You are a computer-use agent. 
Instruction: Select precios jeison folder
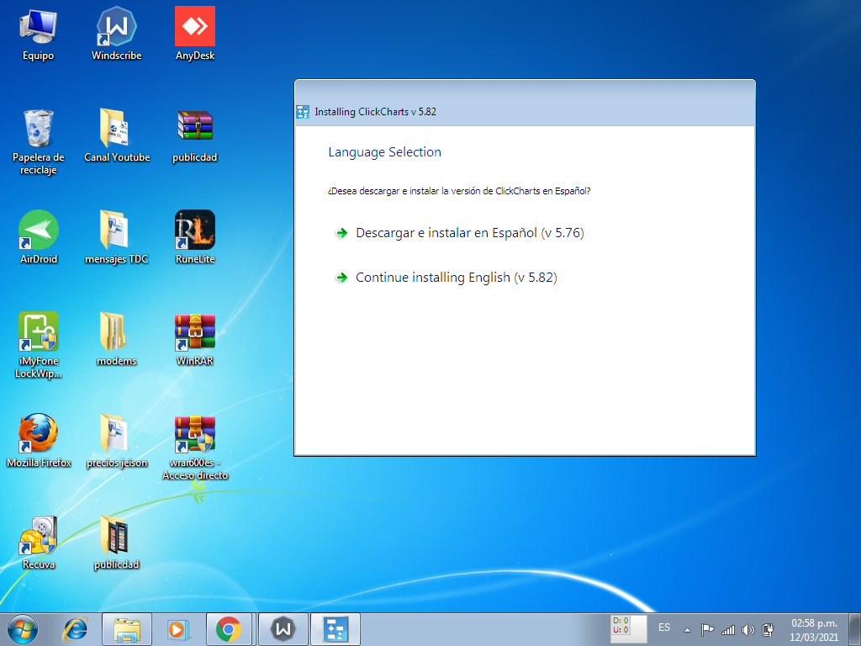[x=116, y=441]
